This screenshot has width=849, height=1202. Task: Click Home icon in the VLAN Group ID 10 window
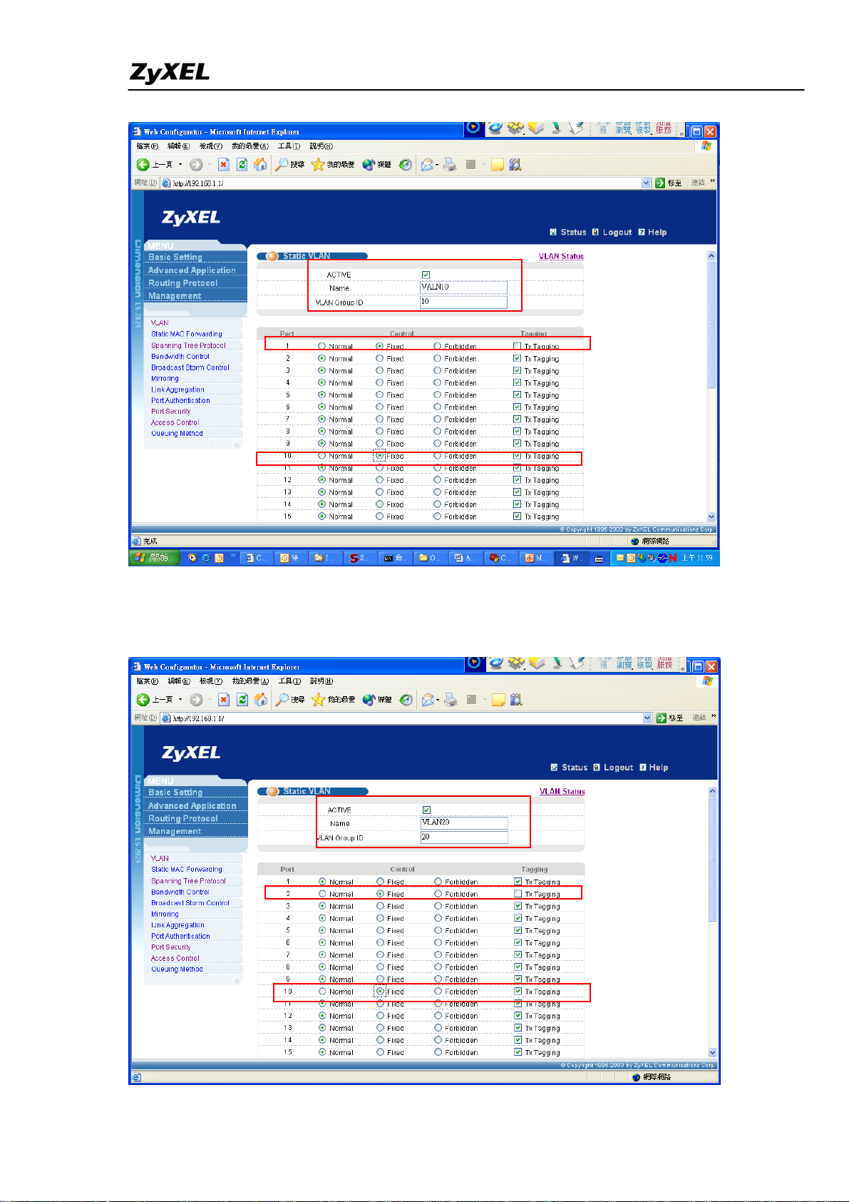coord(260,165)
